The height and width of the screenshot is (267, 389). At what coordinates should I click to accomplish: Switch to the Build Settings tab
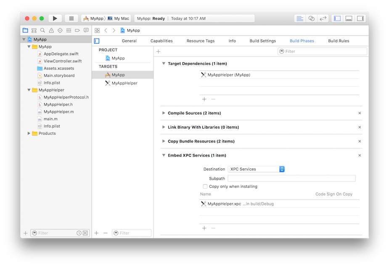(262, 41)
